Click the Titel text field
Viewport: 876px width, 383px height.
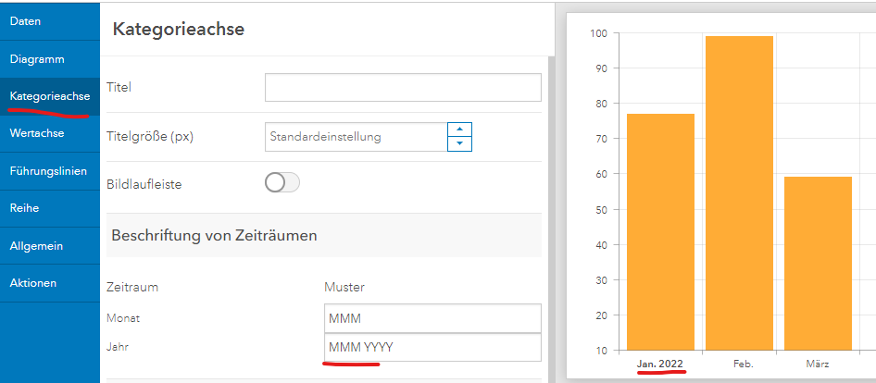(402, 87)
